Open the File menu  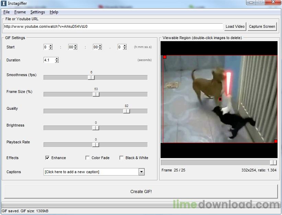point(7,12)
